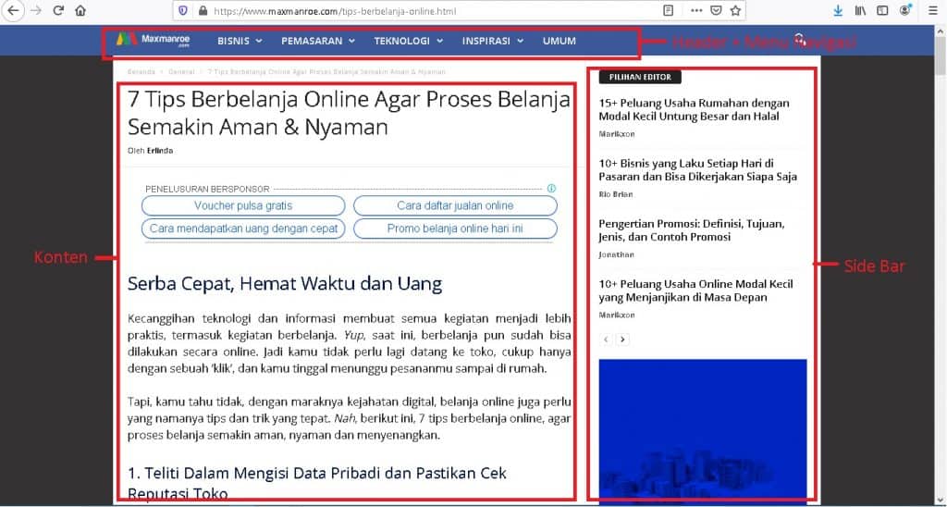Click Beranda breadcrumb link
The image size is (947, 507).
pyautogui.click(x=141, y=72)
